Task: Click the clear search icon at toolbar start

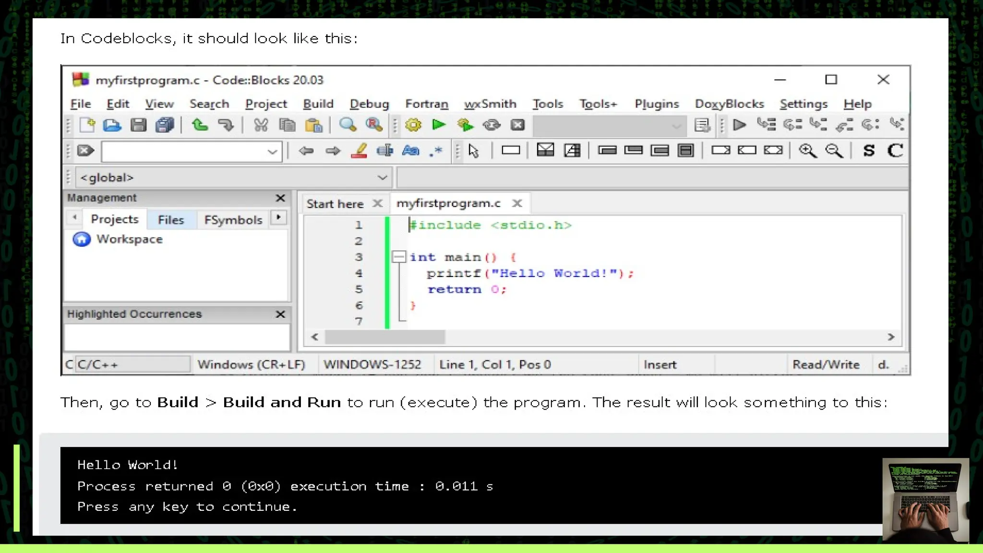Action: point(86,151)
